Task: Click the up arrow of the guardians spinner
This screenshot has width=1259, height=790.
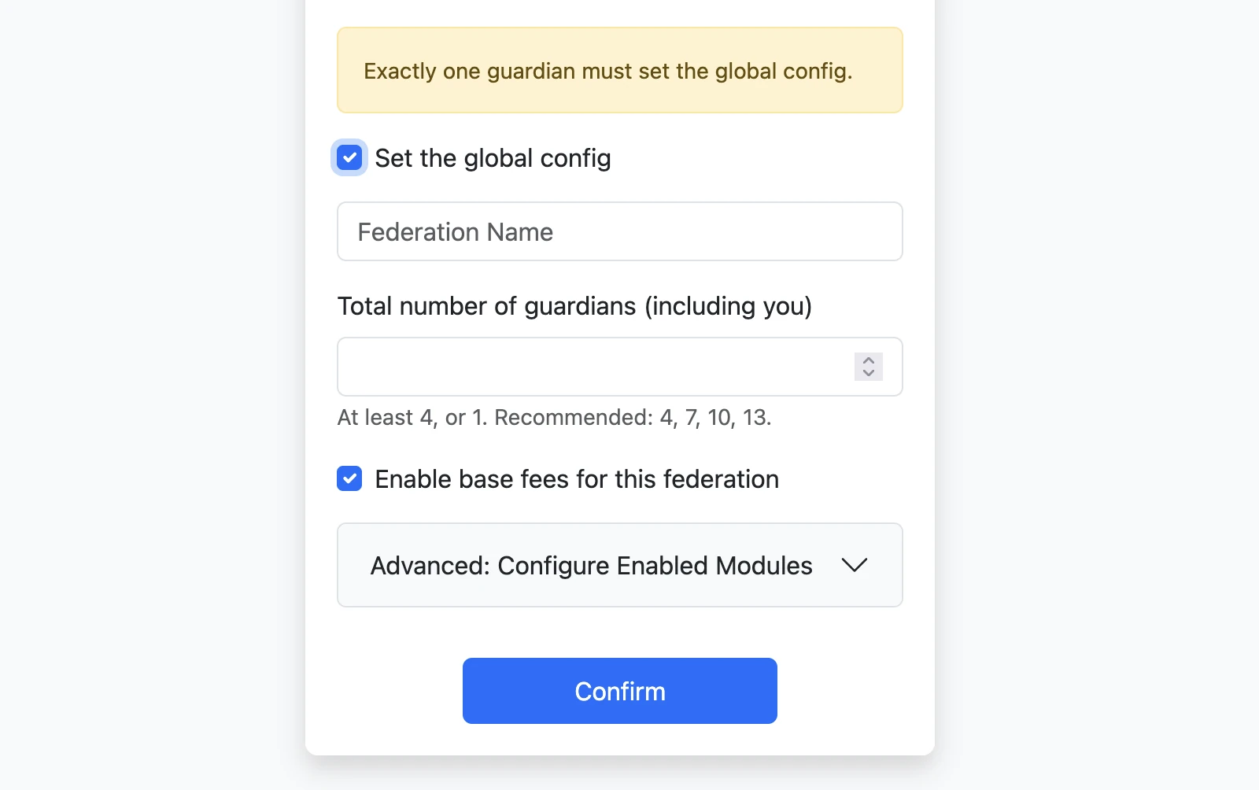Action: 868,360
